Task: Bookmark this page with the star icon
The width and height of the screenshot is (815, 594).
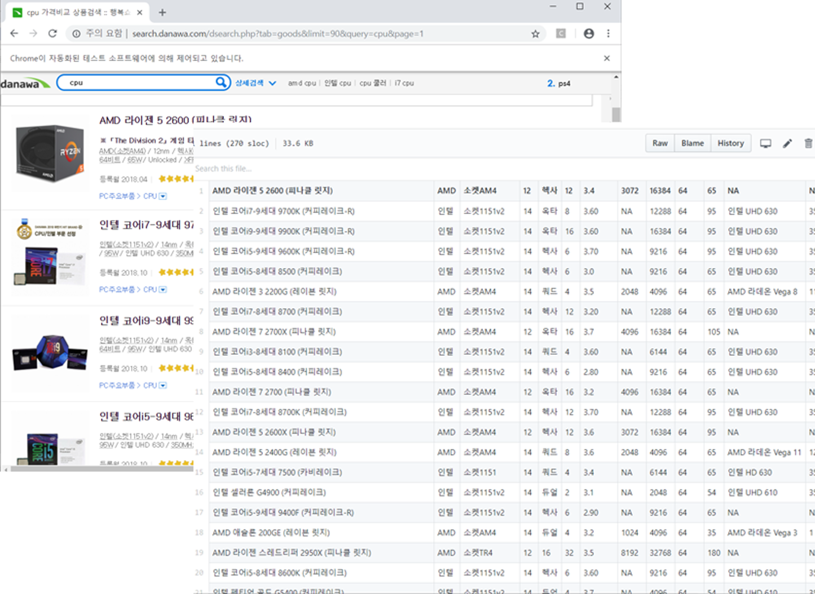Action: 535,34
